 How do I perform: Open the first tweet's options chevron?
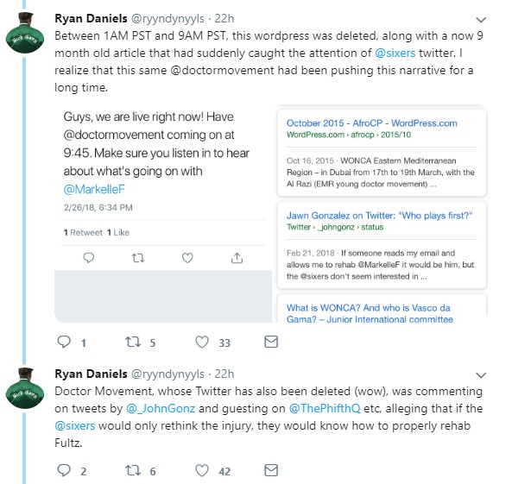tap(481, 20)
